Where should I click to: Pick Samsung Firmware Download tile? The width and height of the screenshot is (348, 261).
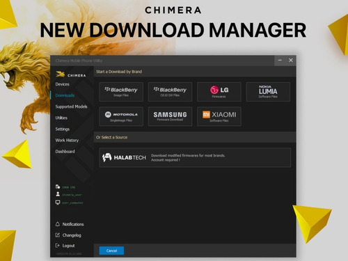click(x=170, y=116)
